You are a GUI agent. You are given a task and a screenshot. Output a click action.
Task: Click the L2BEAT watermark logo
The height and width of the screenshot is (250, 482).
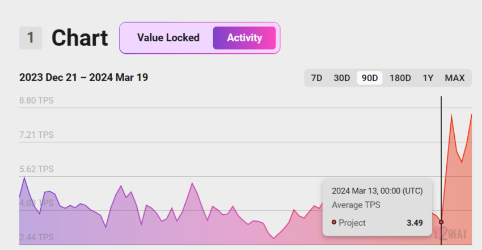pos(451,234)
